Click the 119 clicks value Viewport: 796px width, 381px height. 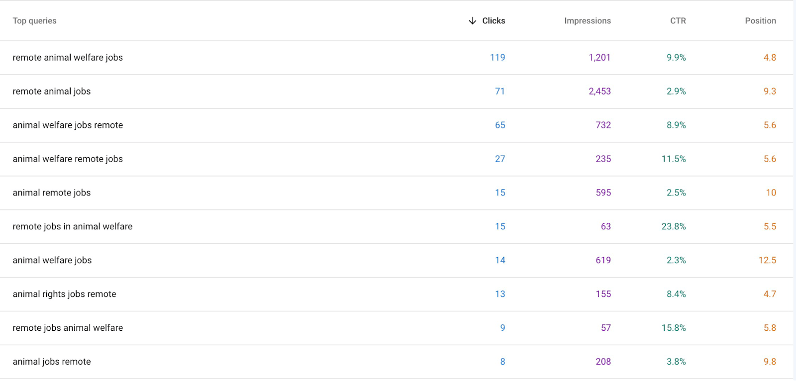pos(497,58)
